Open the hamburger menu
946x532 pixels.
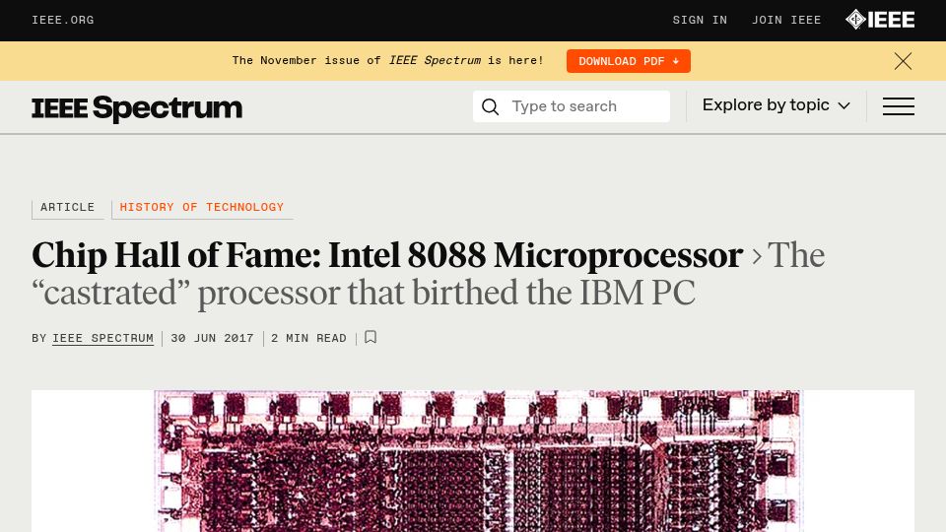pos(899,106)
